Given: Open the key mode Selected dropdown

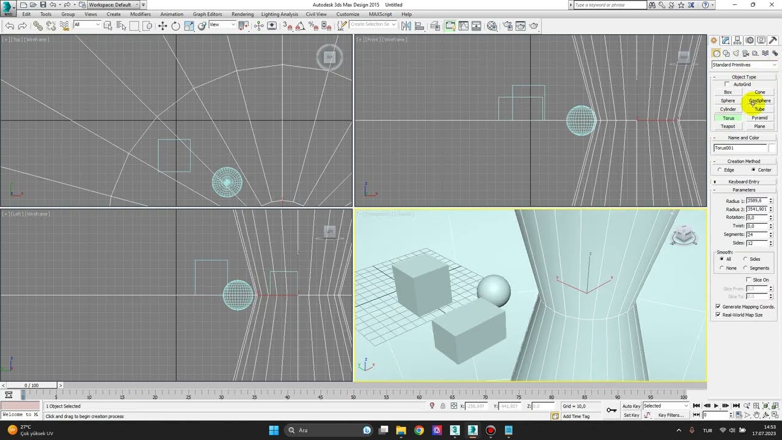Looking at the screenshot, I should 666,406.
